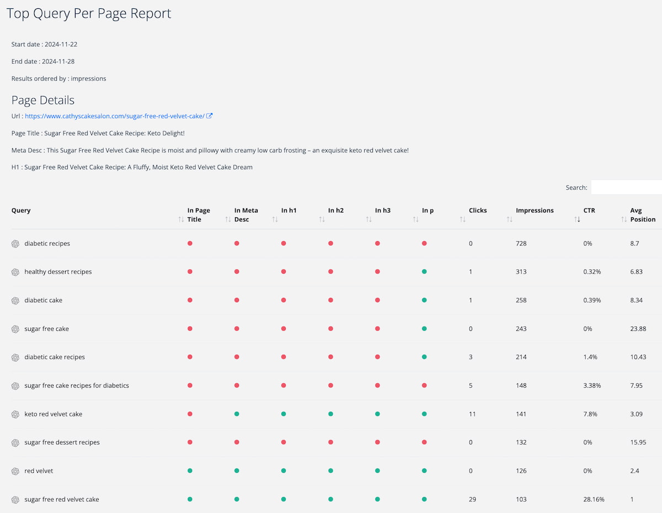This screenshot has height=513, width=662.
Task: Click the ChatGPT icon beside 'sugar free red velvet cake'
Action: pos(15,500)
